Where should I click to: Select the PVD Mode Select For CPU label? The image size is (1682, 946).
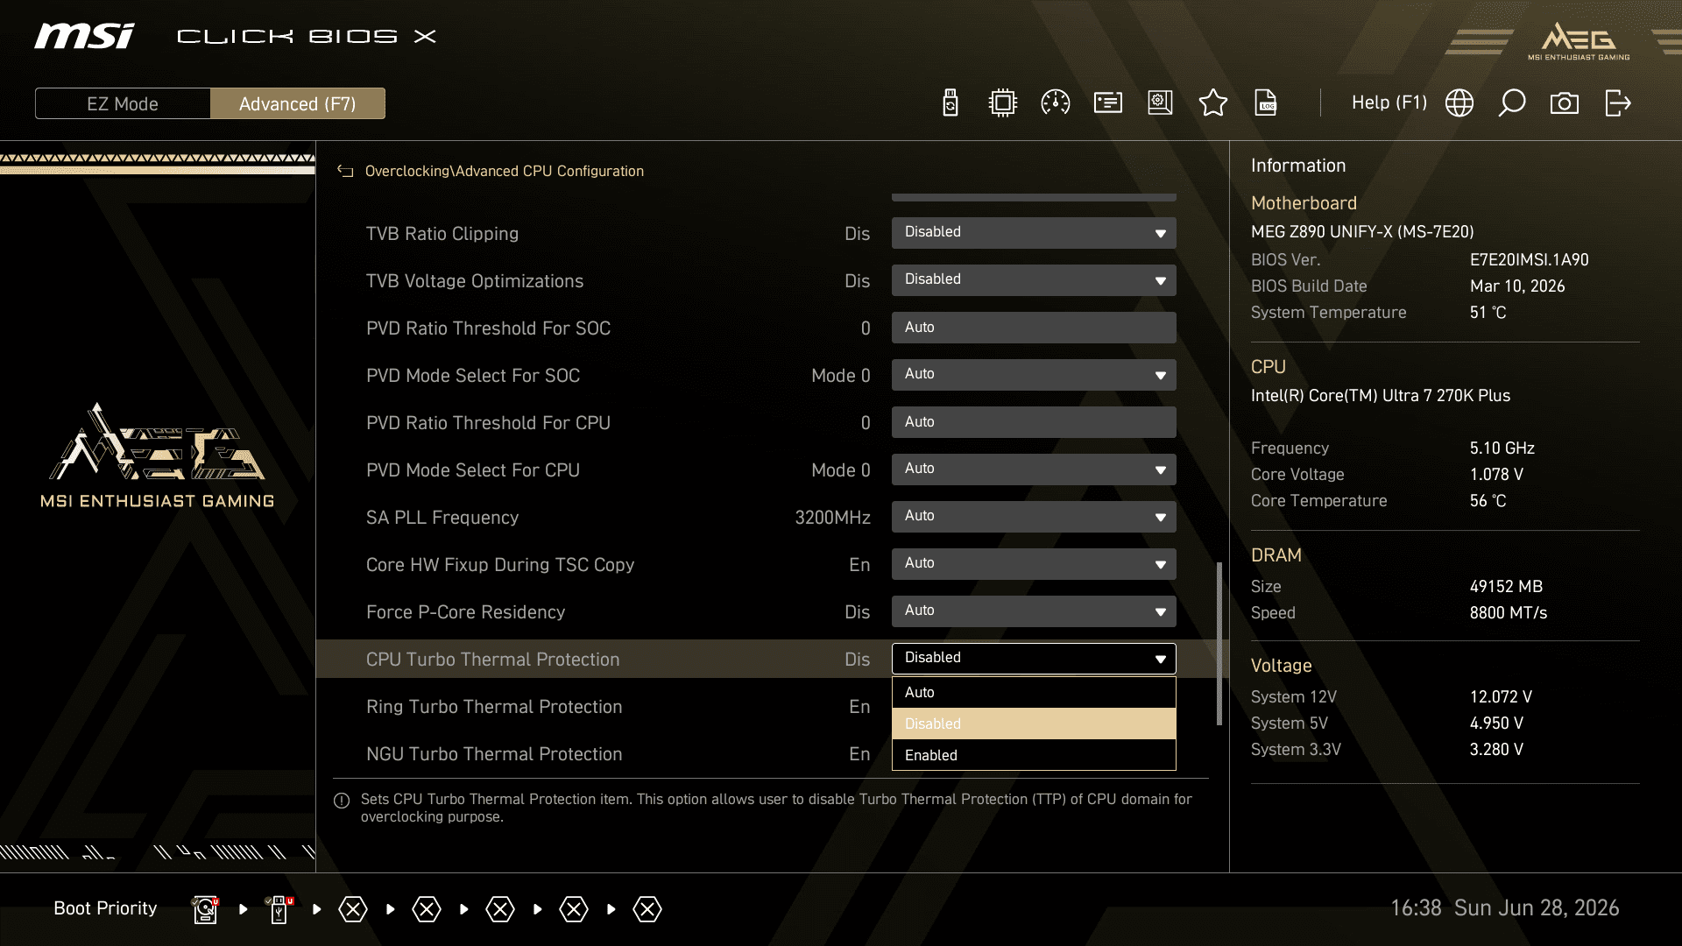pyautogui.click(x=473, y=470)
